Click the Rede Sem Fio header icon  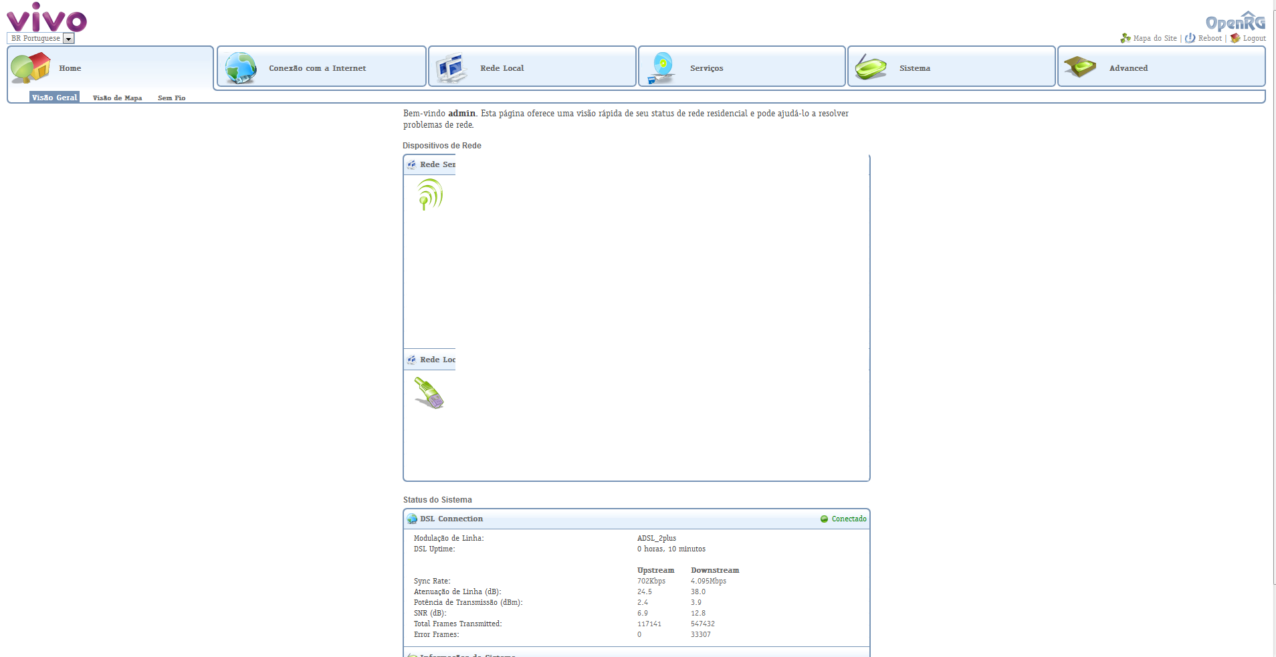point(411,164)
